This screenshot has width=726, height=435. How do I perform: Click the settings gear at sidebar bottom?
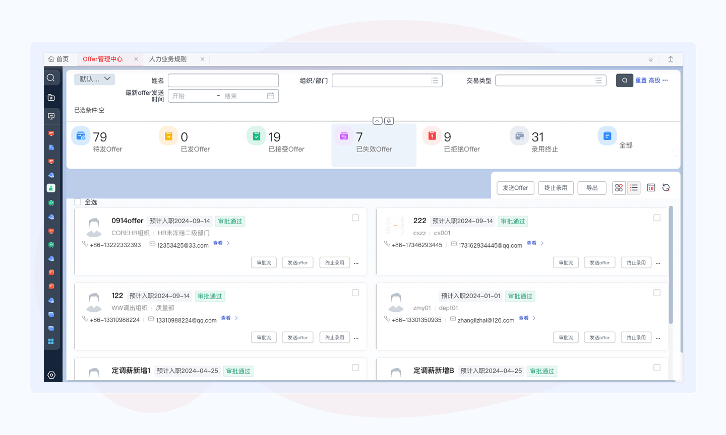(51, 375)
